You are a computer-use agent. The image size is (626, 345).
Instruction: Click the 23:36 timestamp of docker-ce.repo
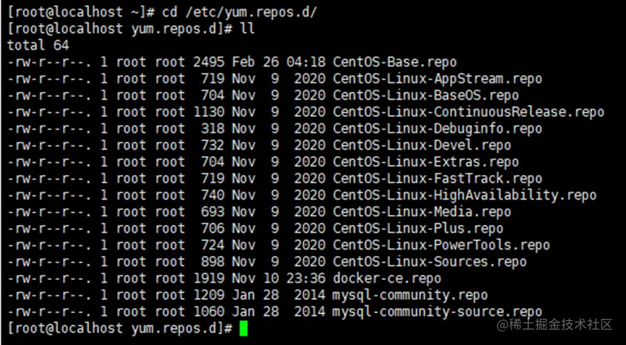(x=306, y=278)
